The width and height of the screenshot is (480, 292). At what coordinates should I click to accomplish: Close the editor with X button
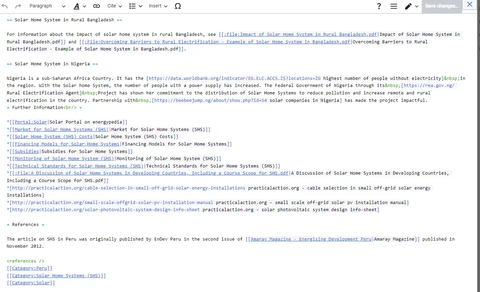click(469, 5)
